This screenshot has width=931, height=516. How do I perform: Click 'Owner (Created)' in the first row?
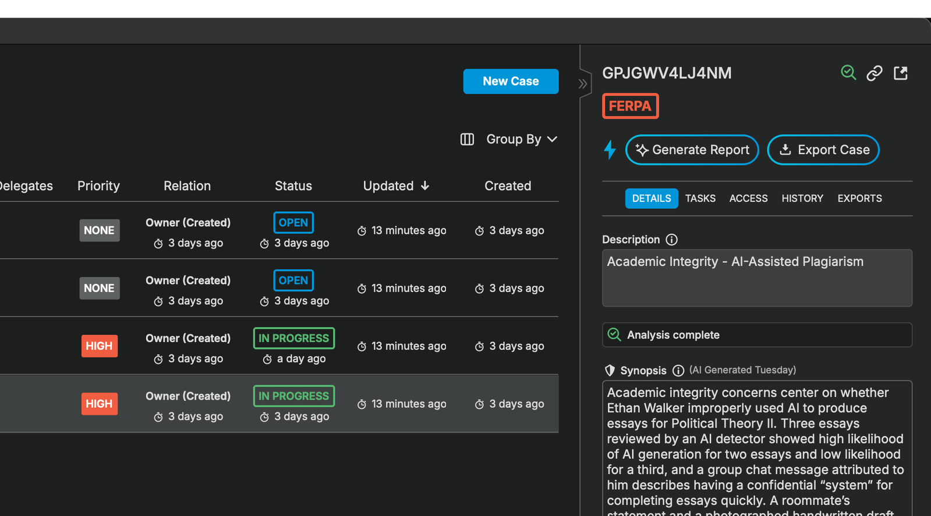click(188, 223)
